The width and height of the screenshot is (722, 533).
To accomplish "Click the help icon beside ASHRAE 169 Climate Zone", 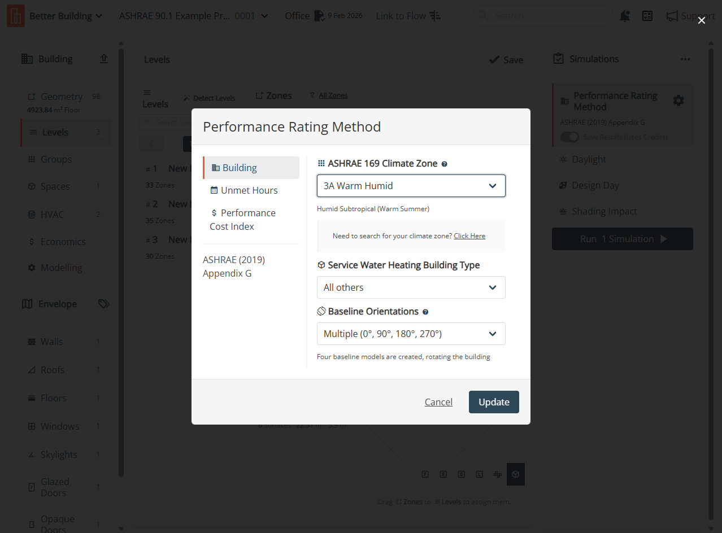I will (445, 164).
